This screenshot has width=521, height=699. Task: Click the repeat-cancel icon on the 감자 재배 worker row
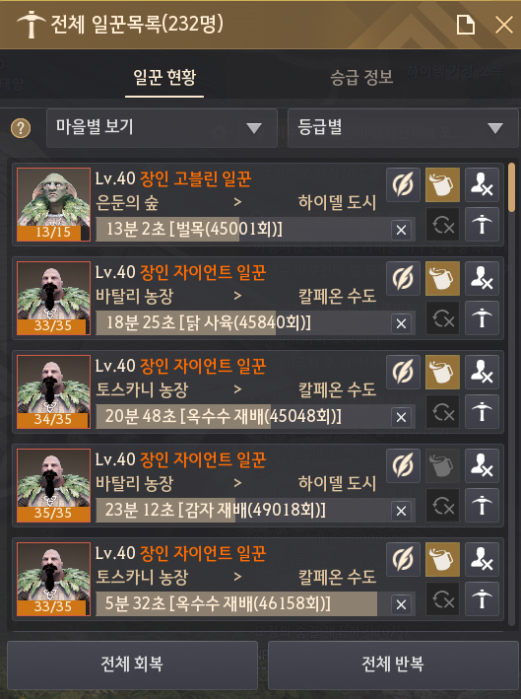pos(442,505)
